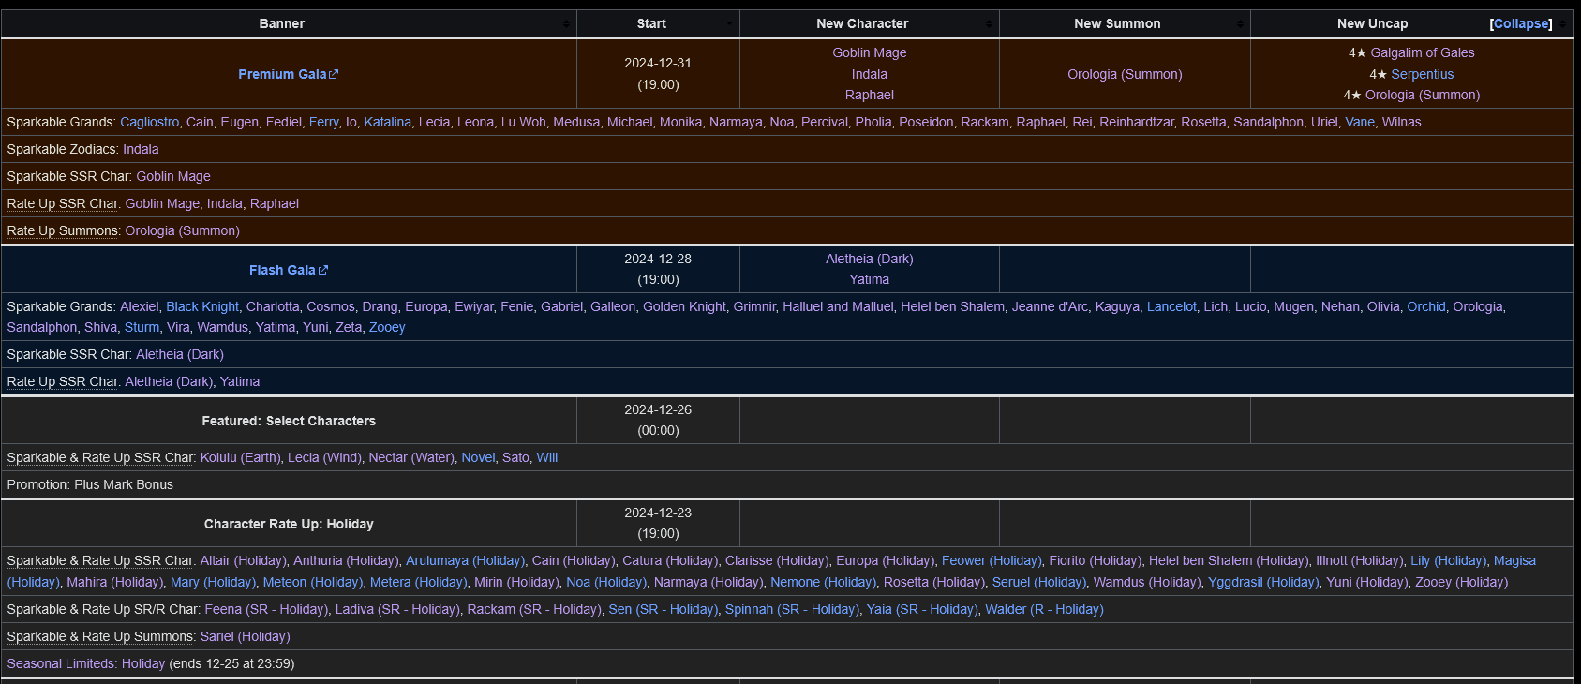Open the Sariel (Holiday) summon link
Screen dimensions: 1581x684
tap(246, 636)
